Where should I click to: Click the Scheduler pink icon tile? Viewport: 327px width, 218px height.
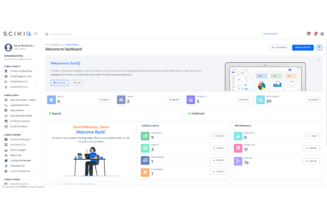coord(238,148)
